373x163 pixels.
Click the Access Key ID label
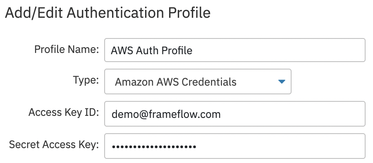[x=64, y=112]
